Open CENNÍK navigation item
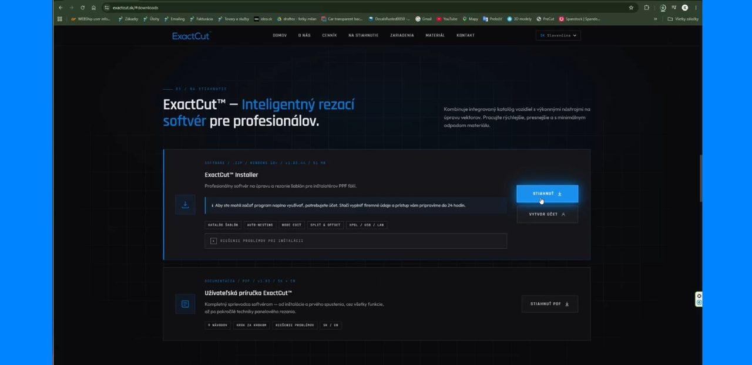 point(330,35)
